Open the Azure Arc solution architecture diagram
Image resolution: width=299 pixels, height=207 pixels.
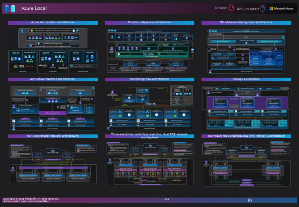click(53, 50)
